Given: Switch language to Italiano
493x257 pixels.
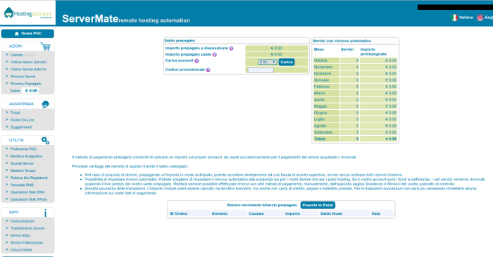Looking at the screenshot, I should pos(466,18).
